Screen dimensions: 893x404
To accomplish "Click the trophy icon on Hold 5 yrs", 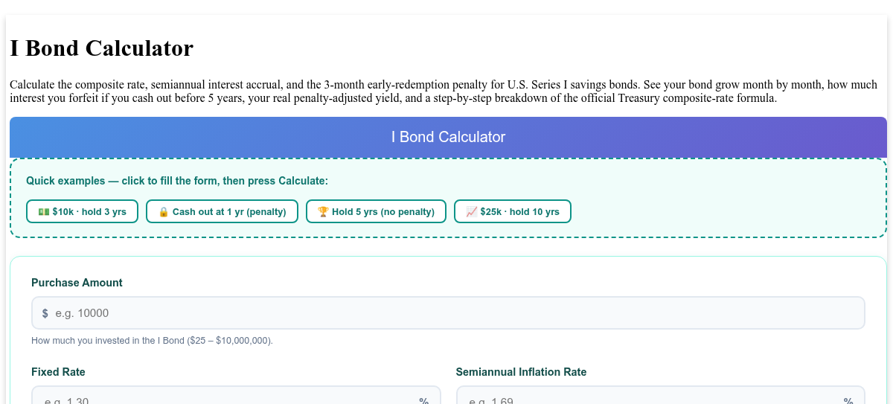I will [x=323, y=211].
